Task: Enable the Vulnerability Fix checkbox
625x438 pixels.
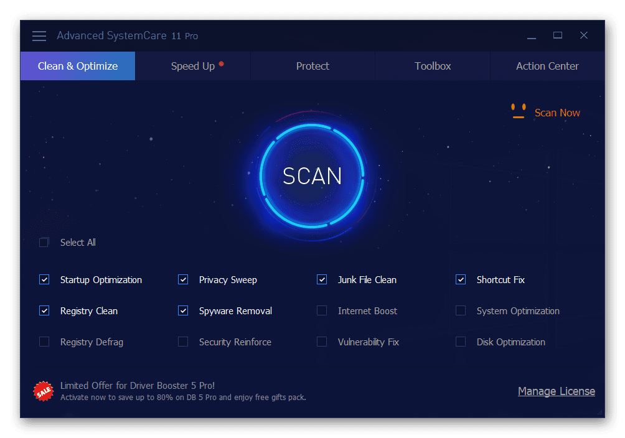Action: coord(322,342)
